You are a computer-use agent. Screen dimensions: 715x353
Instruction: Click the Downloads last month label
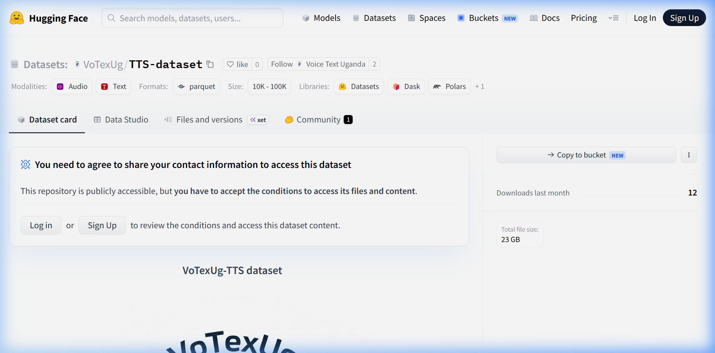coord(533,193)
